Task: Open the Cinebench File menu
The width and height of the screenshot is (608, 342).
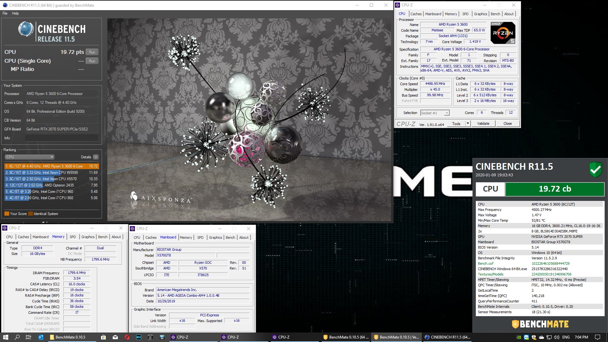Action: click(x=5, y=13)
